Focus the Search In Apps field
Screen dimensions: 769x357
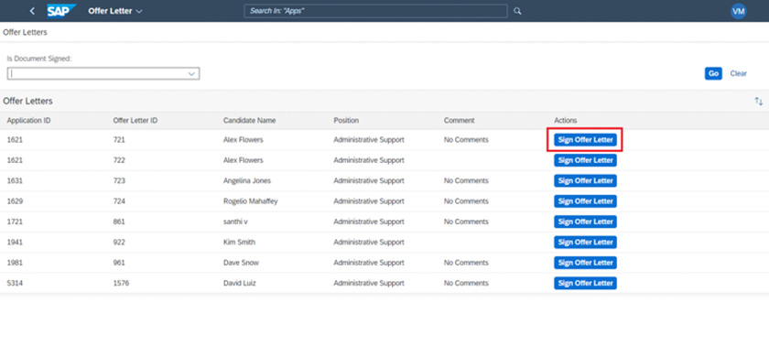375,11
